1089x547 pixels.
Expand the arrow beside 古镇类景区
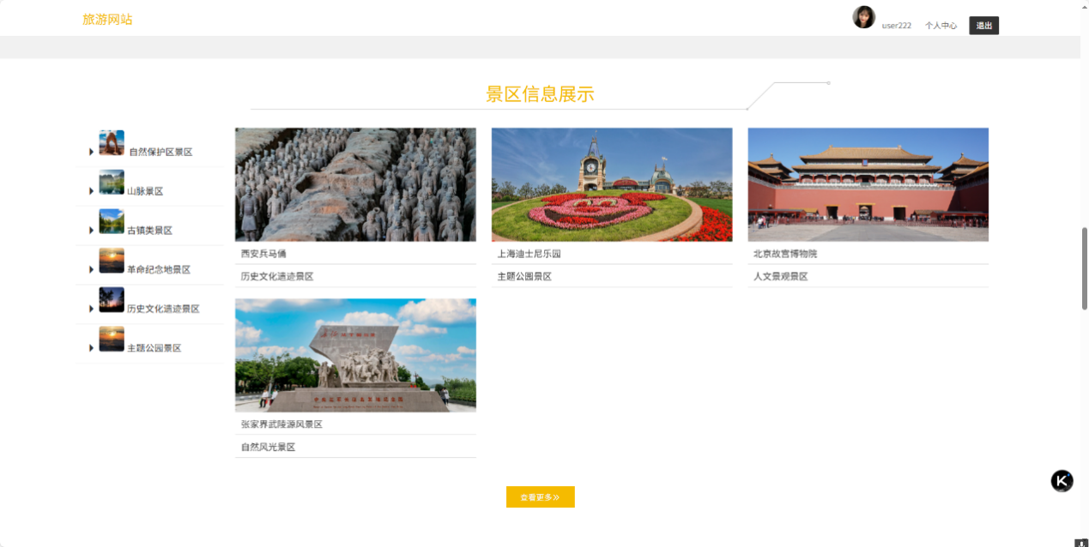point(91,231)
